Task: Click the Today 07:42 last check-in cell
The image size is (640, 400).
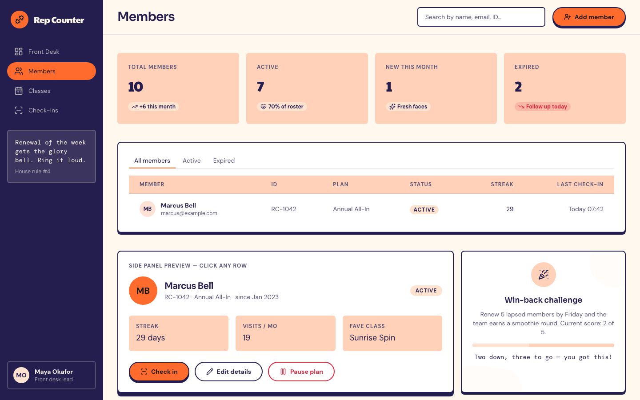Action: (x=586, y=209)
